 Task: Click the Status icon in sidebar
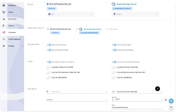tap(4, 12)
